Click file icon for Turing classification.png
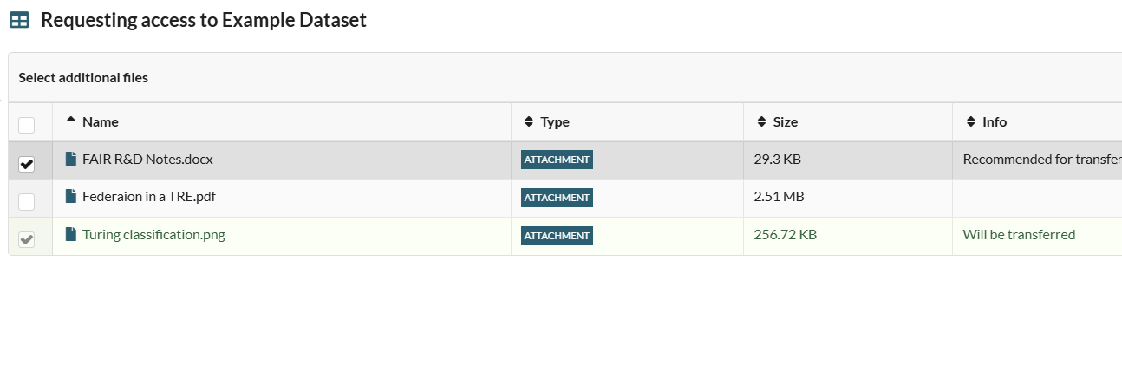The height and width of the screenshot is (365, 1122). coord(71,235)
